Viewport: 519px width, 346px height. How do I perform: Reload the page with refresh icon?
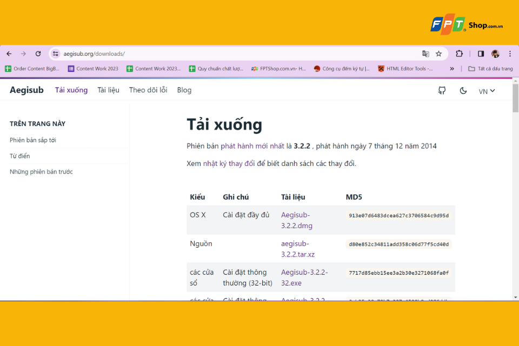38,54
